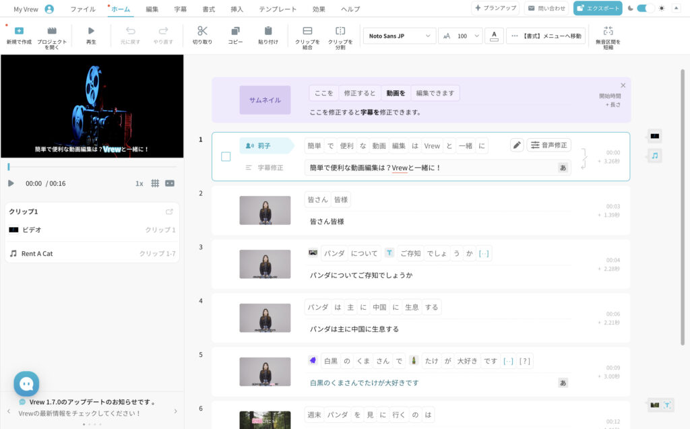Image resolution: width=690 pixels, height=429 pixels.
Task: Click the 問い合わせ button
Action: point(546,8)
